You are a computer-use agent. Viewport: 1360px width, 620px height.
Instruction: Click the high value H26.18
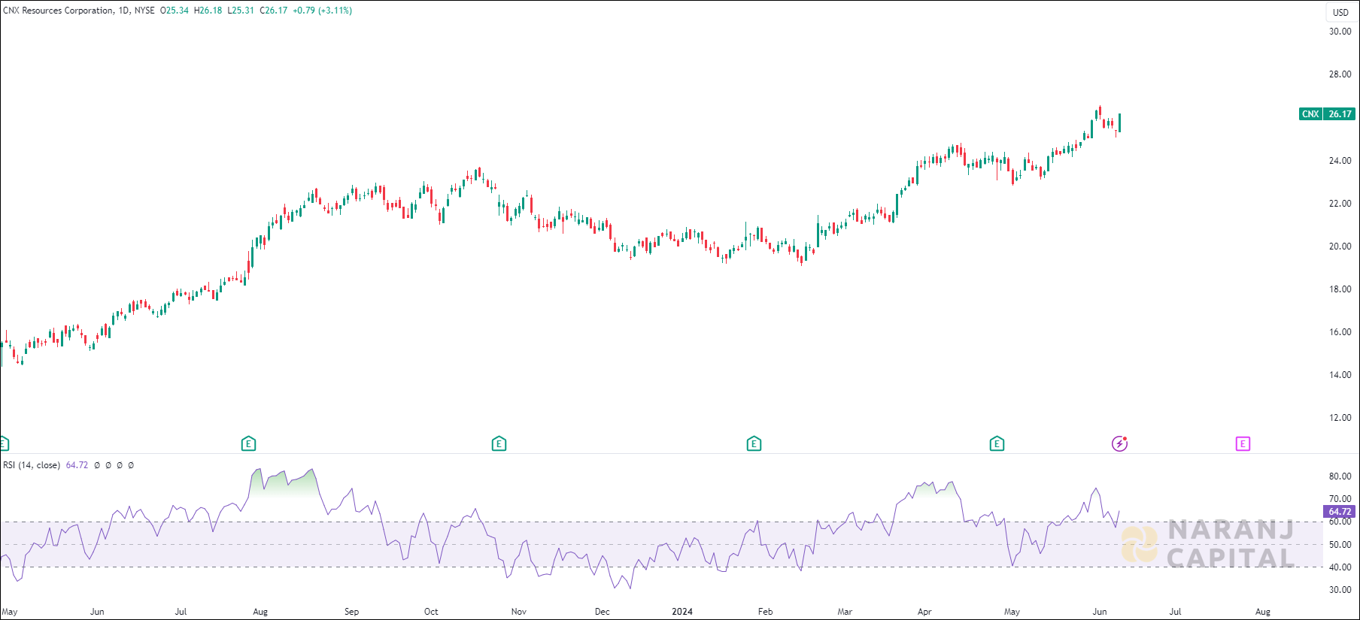[208, 11]
